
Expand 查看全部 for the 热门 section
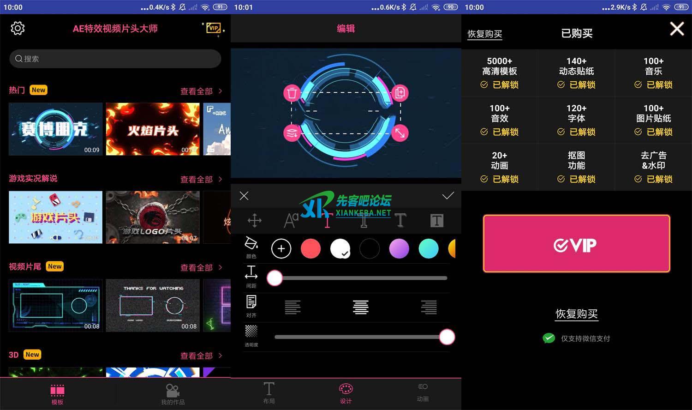tap(201, 91)
